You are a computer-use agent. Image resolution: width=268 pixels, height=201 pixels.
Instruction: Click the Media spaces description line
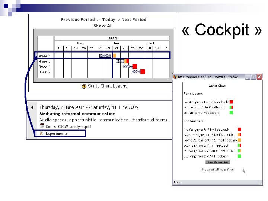pos(103,120)
